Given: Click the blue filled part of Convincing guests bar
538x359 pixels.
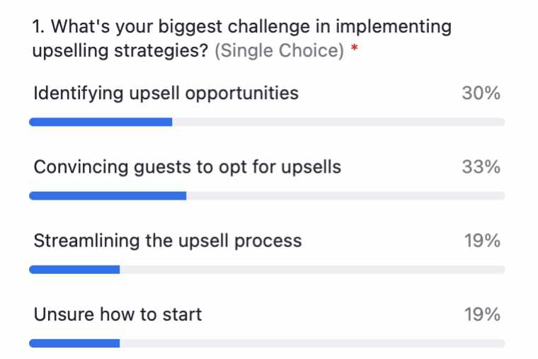Looking at the screenshot, I should pos(108,195).
